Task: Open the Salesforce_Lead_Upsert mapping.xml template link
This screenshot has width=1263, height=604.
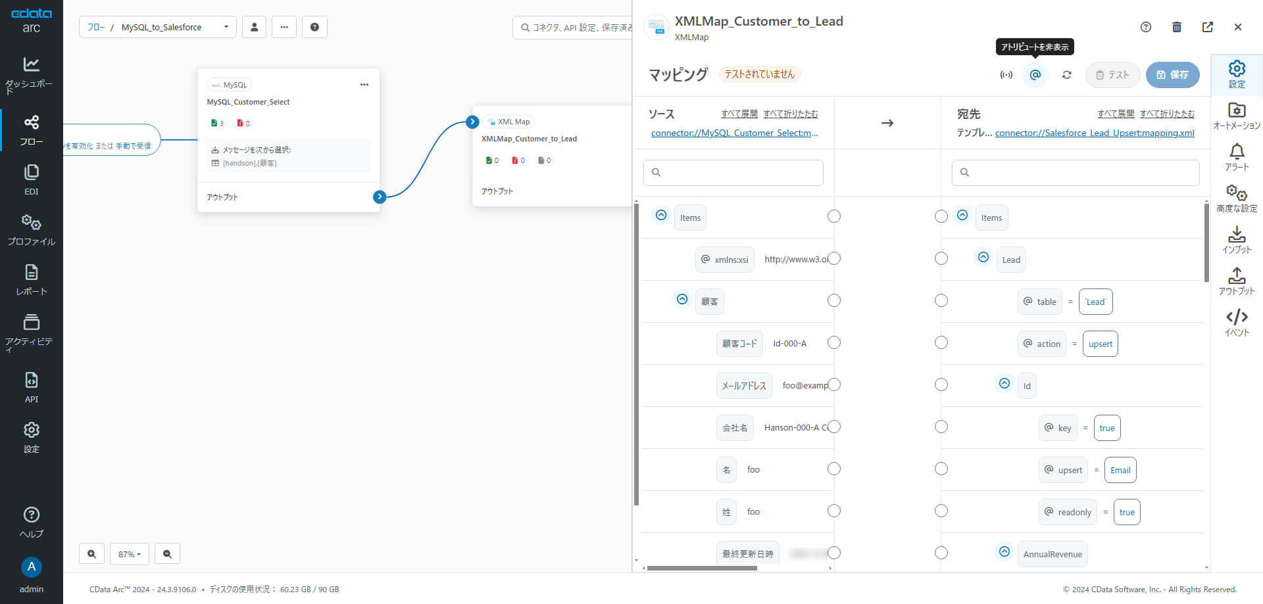Action: (1095, 133)
